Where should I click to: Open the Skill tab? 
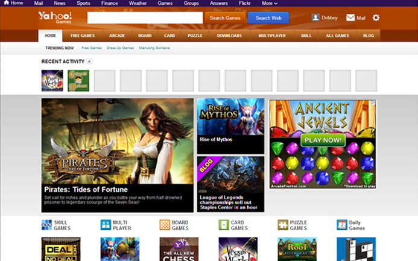pyautogui.click(x=306, y=36)
